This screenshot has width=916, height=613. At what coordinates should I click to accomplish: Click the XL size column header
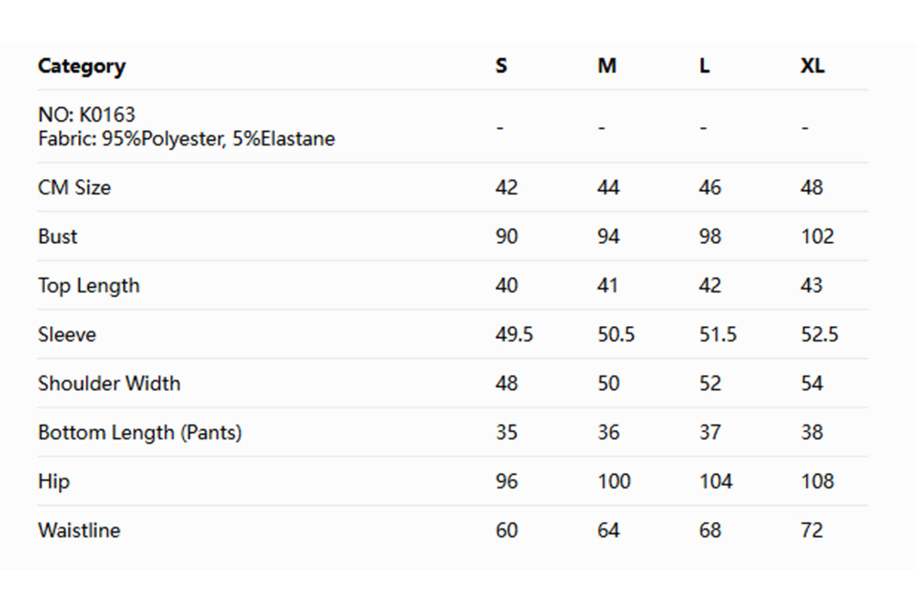pos(812,66)
